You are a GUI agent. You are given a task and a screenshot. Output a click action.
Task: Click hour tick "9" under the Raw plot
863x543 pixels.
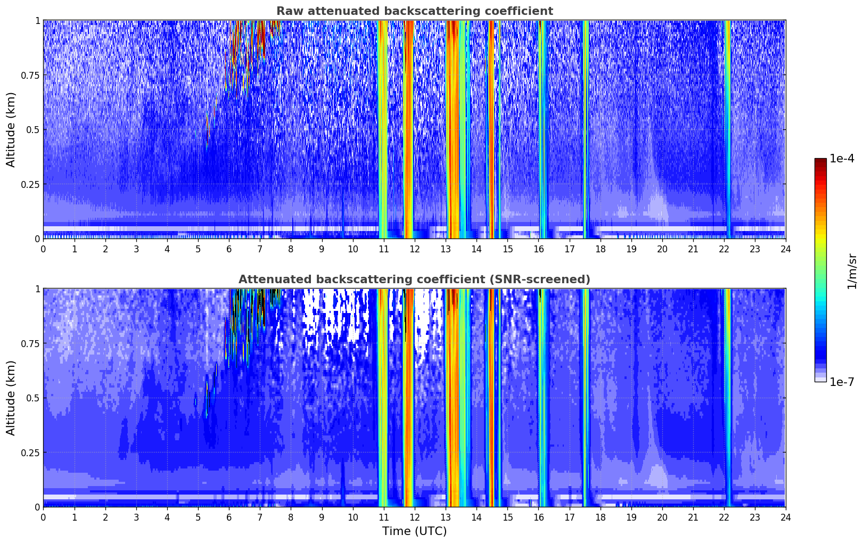click(322, 249)
